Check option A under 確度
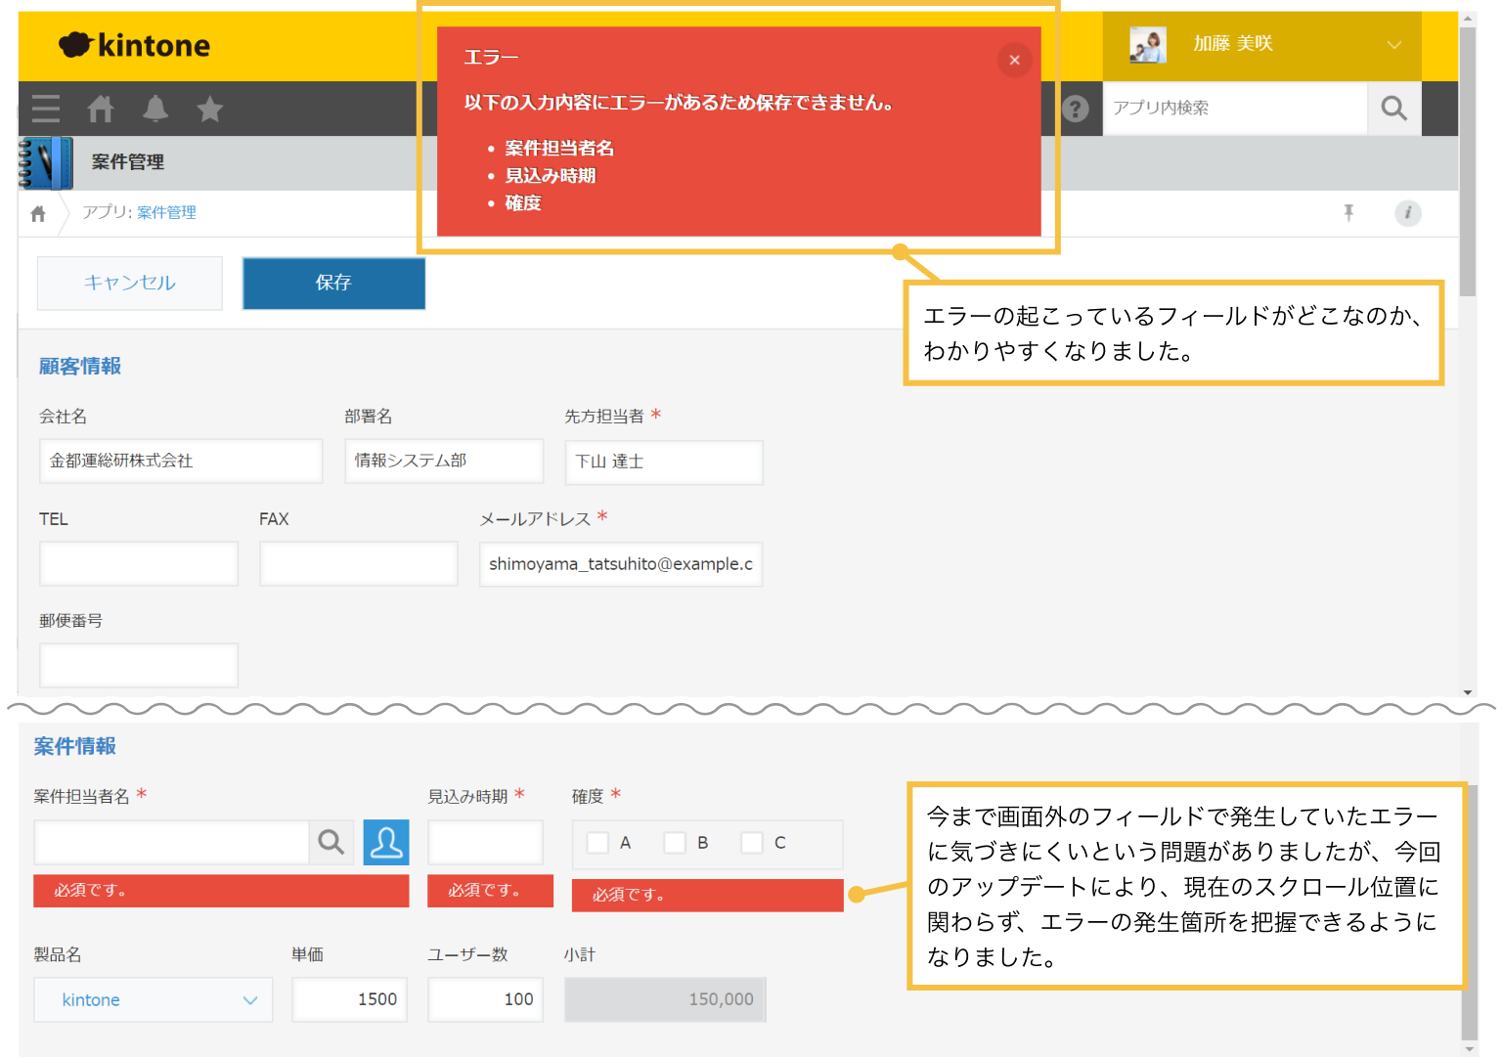Image resolution: width=1502 pixels, height=1058 pixels. [597, 842]
